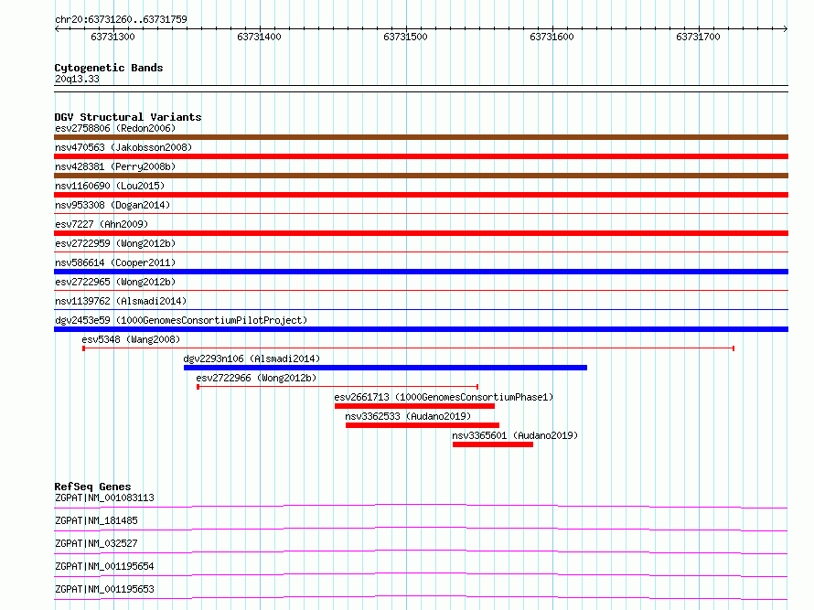This screenshot has height=610, width=814.
Task: Click the 63731500 ruler tick label
Action: pos(405,37)
